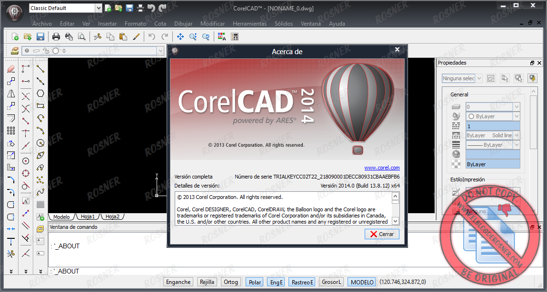Toggle EngE entity snap button
Viewport: 547px width, 292px height.
click(276, 282)
